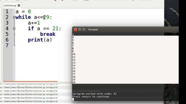Click line number 5 in the editor margin
This screenshot has width=186, height=104.
[7, 34]
